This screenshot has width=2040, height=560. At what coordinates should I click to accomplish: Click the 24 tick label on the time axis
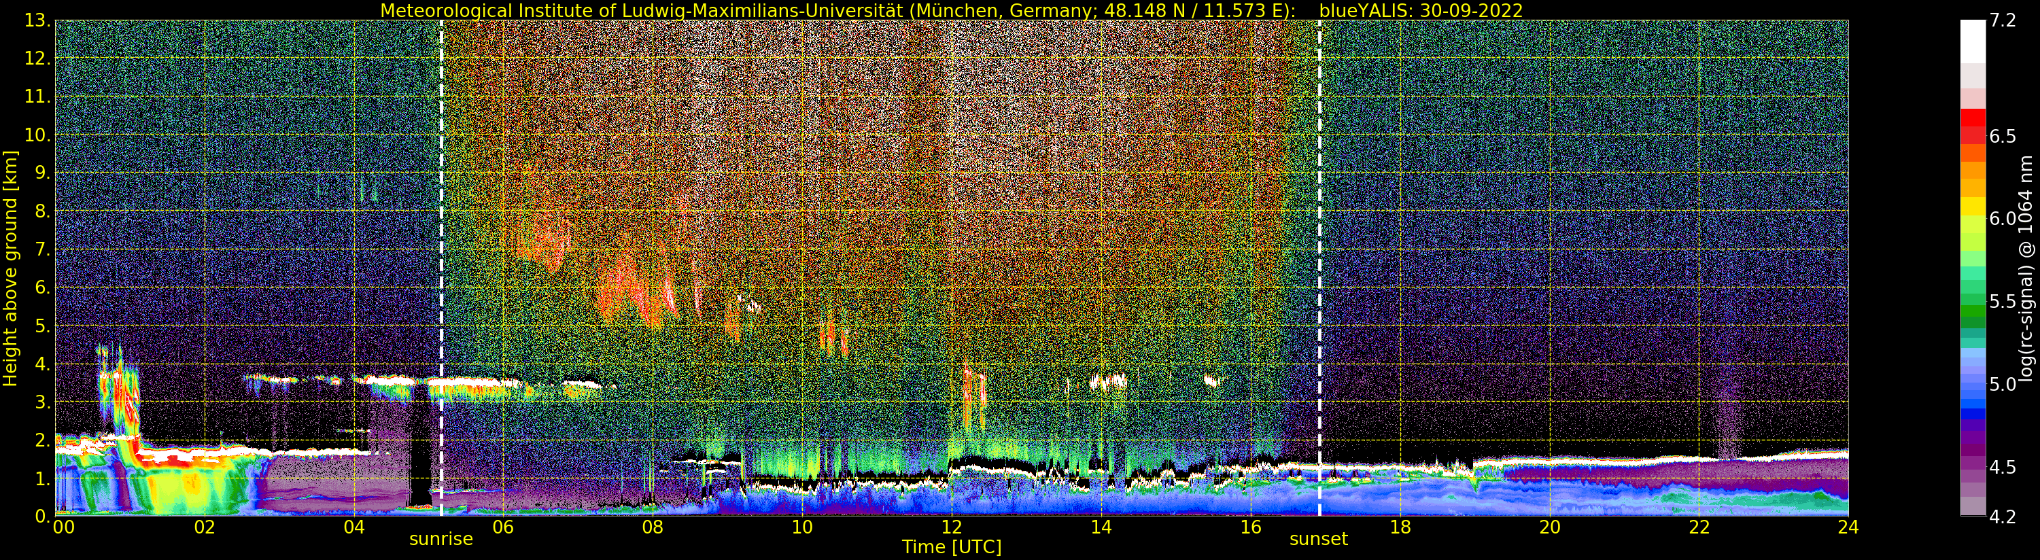(x=1848, y=527)
